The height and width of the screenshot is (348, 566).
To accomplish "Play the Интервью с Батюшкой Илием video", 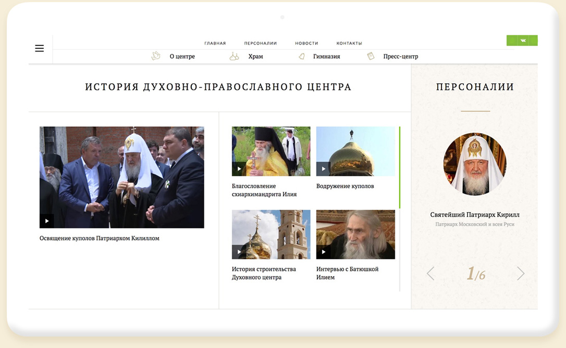I will pos(323,252).
